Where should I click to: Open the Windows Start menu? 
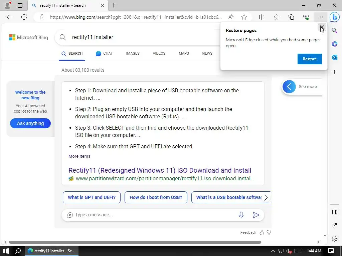tap(6, 251)
